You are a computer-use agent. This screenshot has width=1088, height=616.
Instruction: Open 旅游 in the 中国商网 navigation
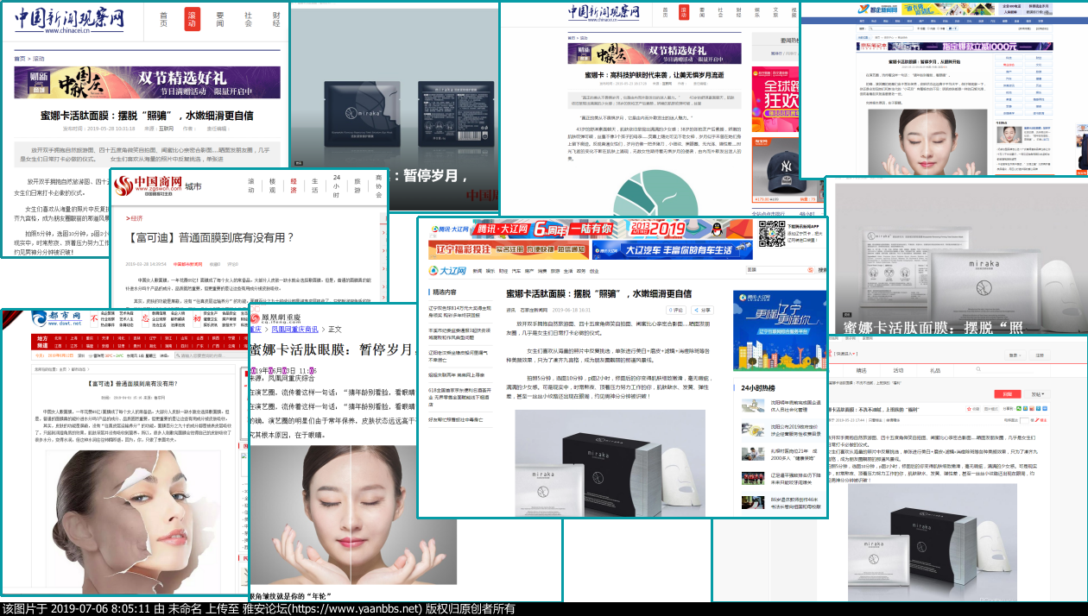tap(357, 186)
